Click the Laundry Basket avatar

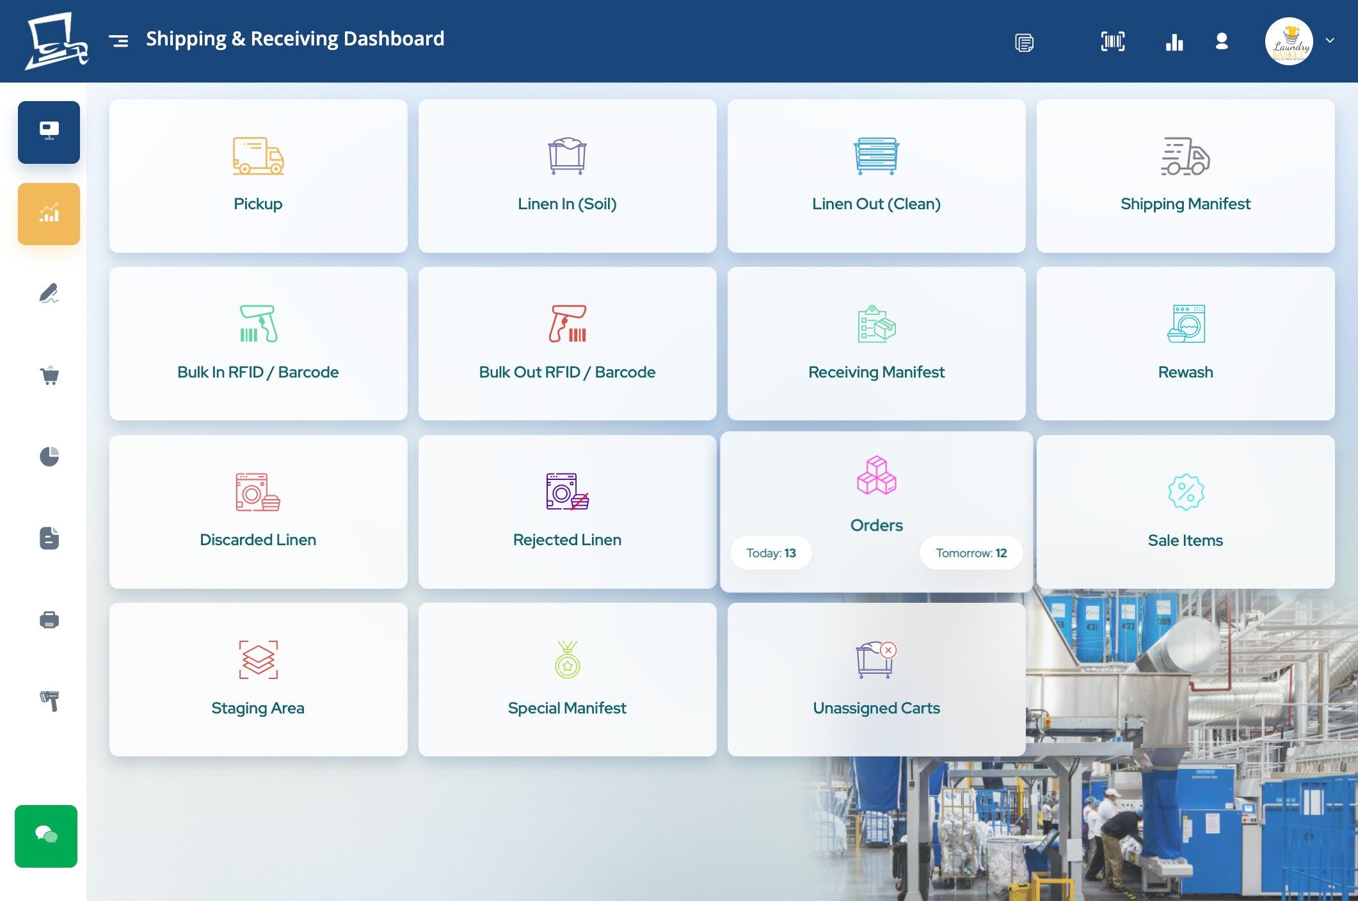(x=1289, y=42)
